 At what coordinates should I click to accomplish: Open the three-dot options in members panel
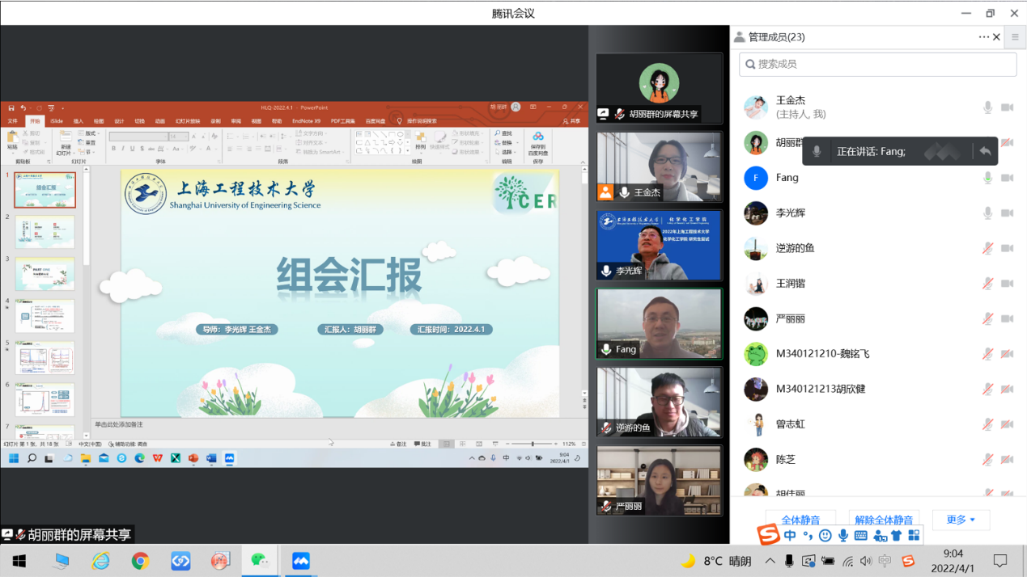983,37
